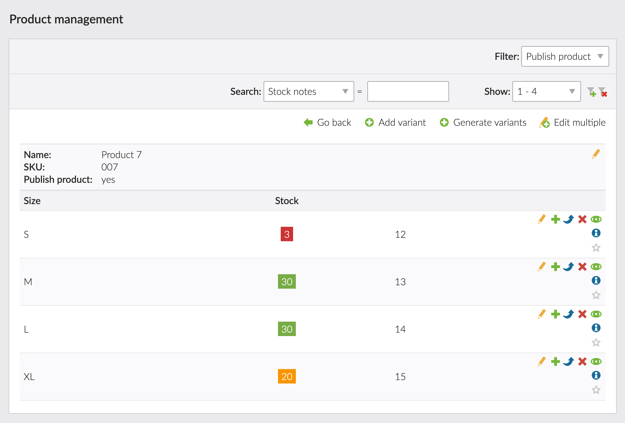Click Add variant button

(x=395, y=123)
